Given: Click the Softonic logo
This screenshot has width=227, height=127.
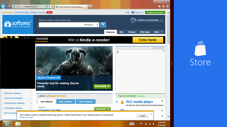Looking at the screenshot, I should 18,24.
